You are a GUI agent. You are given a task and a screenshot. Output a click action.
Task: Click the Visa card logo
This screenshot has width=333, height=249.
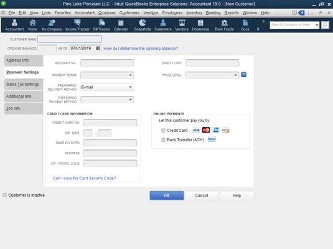tap(196, 130)
